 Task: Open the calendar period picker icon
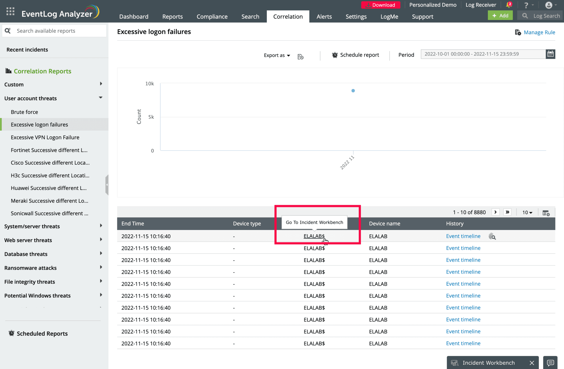coord(550,54)
